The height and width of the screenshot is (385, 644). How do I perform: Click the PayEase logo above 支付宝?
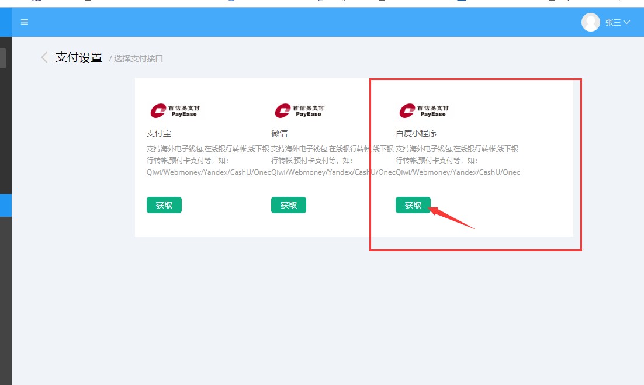pos(175,110)
